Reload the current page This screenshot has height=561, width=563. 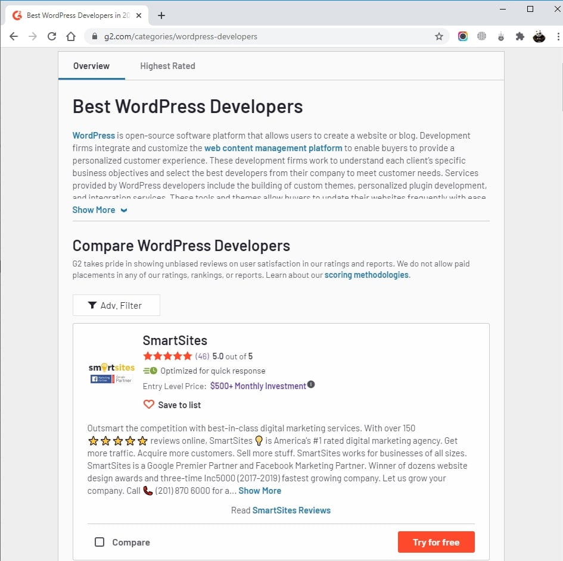coord(52,36)
